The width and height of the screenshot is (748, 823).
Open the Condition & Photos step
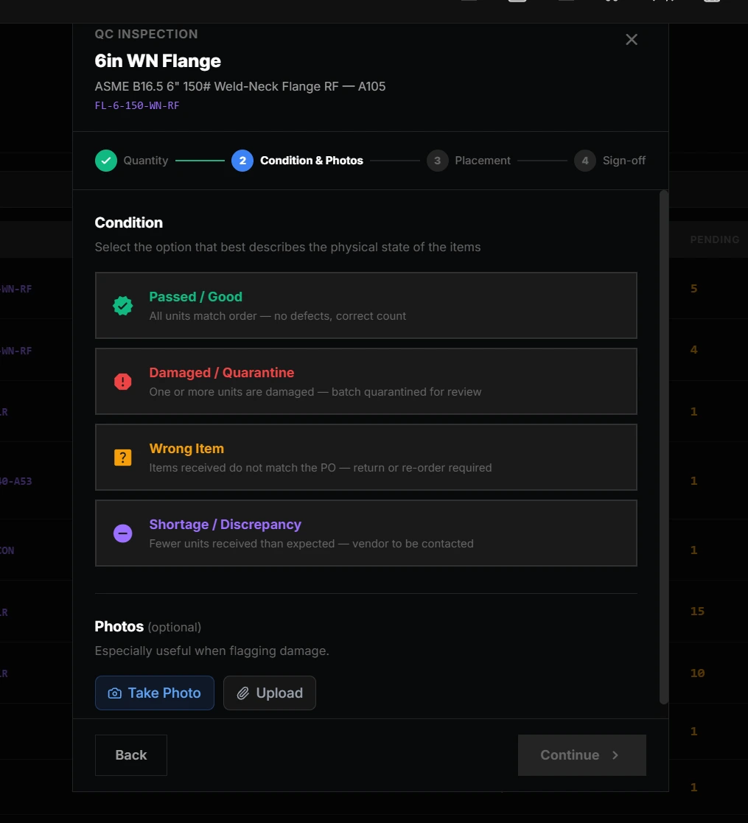(x=297, y=161)
